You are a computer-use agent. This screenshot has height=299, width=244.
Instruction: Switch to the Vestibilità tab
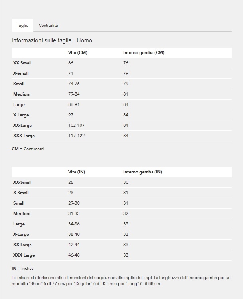(x=48, y=25)
